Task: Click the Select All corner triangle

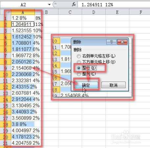Action: [8, 12]
